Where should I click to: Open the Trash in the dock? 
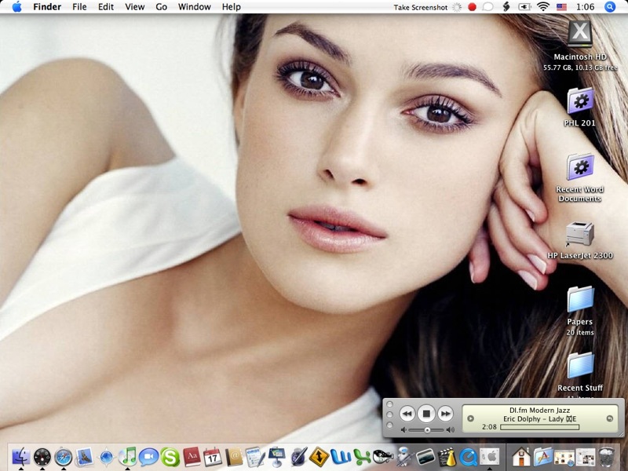point(607,456)
